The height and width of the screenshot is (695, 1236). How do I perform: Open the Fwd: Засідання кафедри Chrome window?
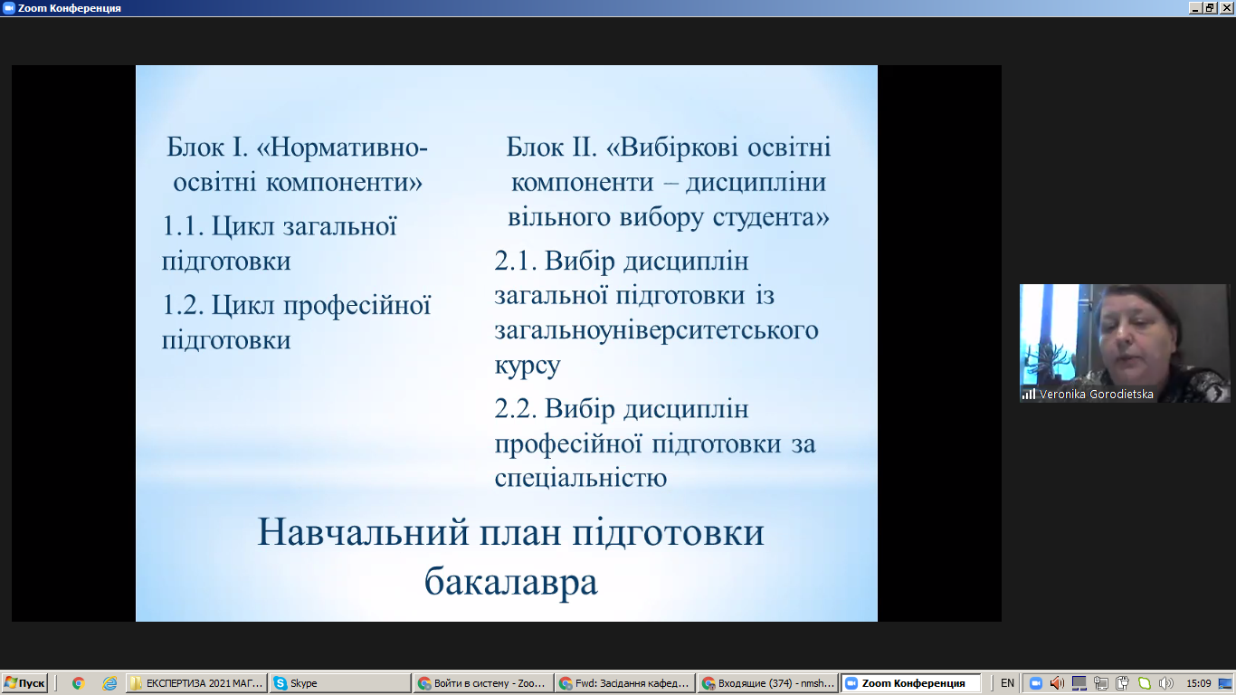pos(624,683)
